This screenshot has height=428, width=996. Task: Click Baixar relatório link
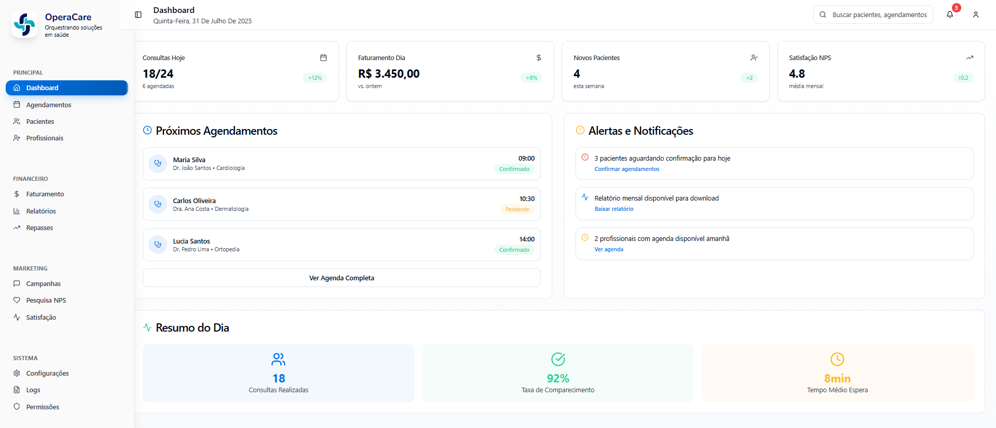[614, 209]
